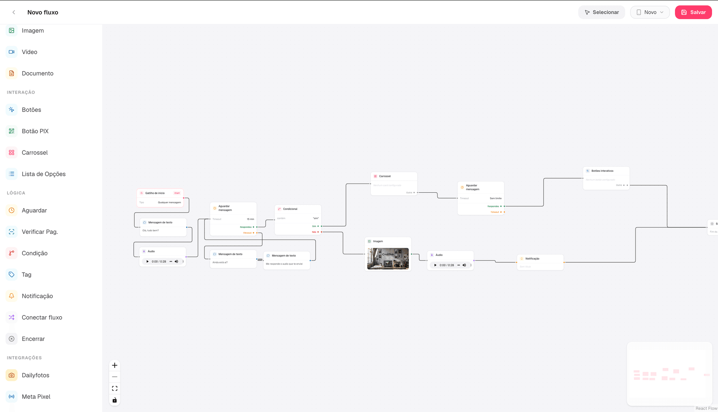Click the Imagem node thumbnail on canvas
This screenshot has height=412, width=718.
click(x=388, y=259)
